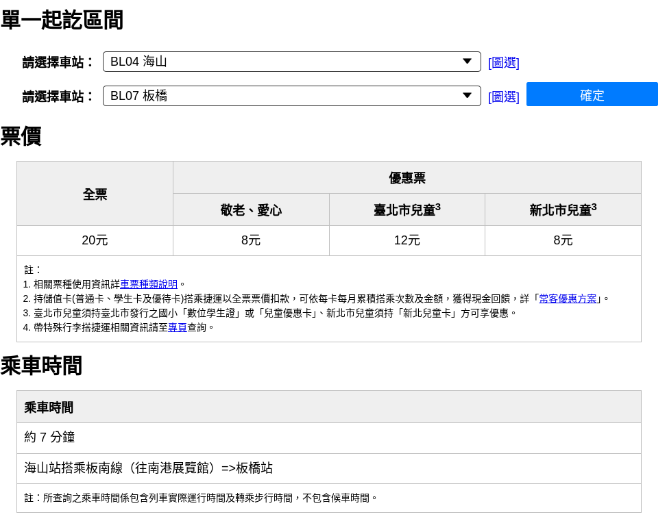Visit the 專頁 link for special luggage
Viewport: 667px width, 521px height.
click(178, 327)
